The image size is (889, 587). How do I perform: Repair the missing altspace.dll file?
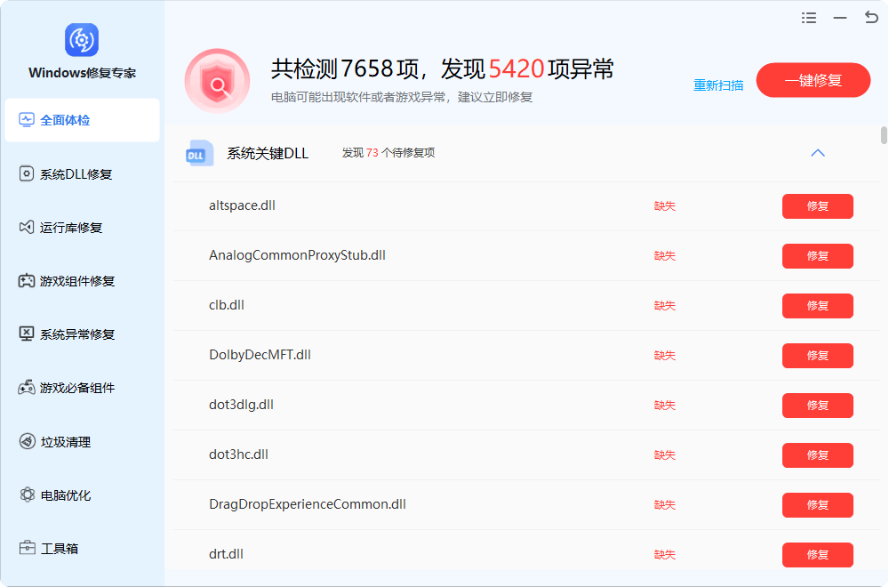[x=817, y=206]
